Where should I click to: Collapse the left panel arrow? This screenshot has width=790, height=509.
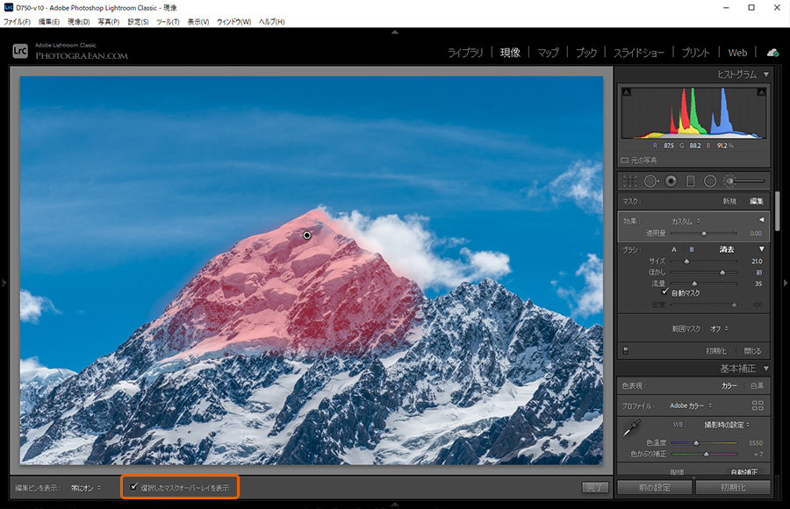pos(4,283)
